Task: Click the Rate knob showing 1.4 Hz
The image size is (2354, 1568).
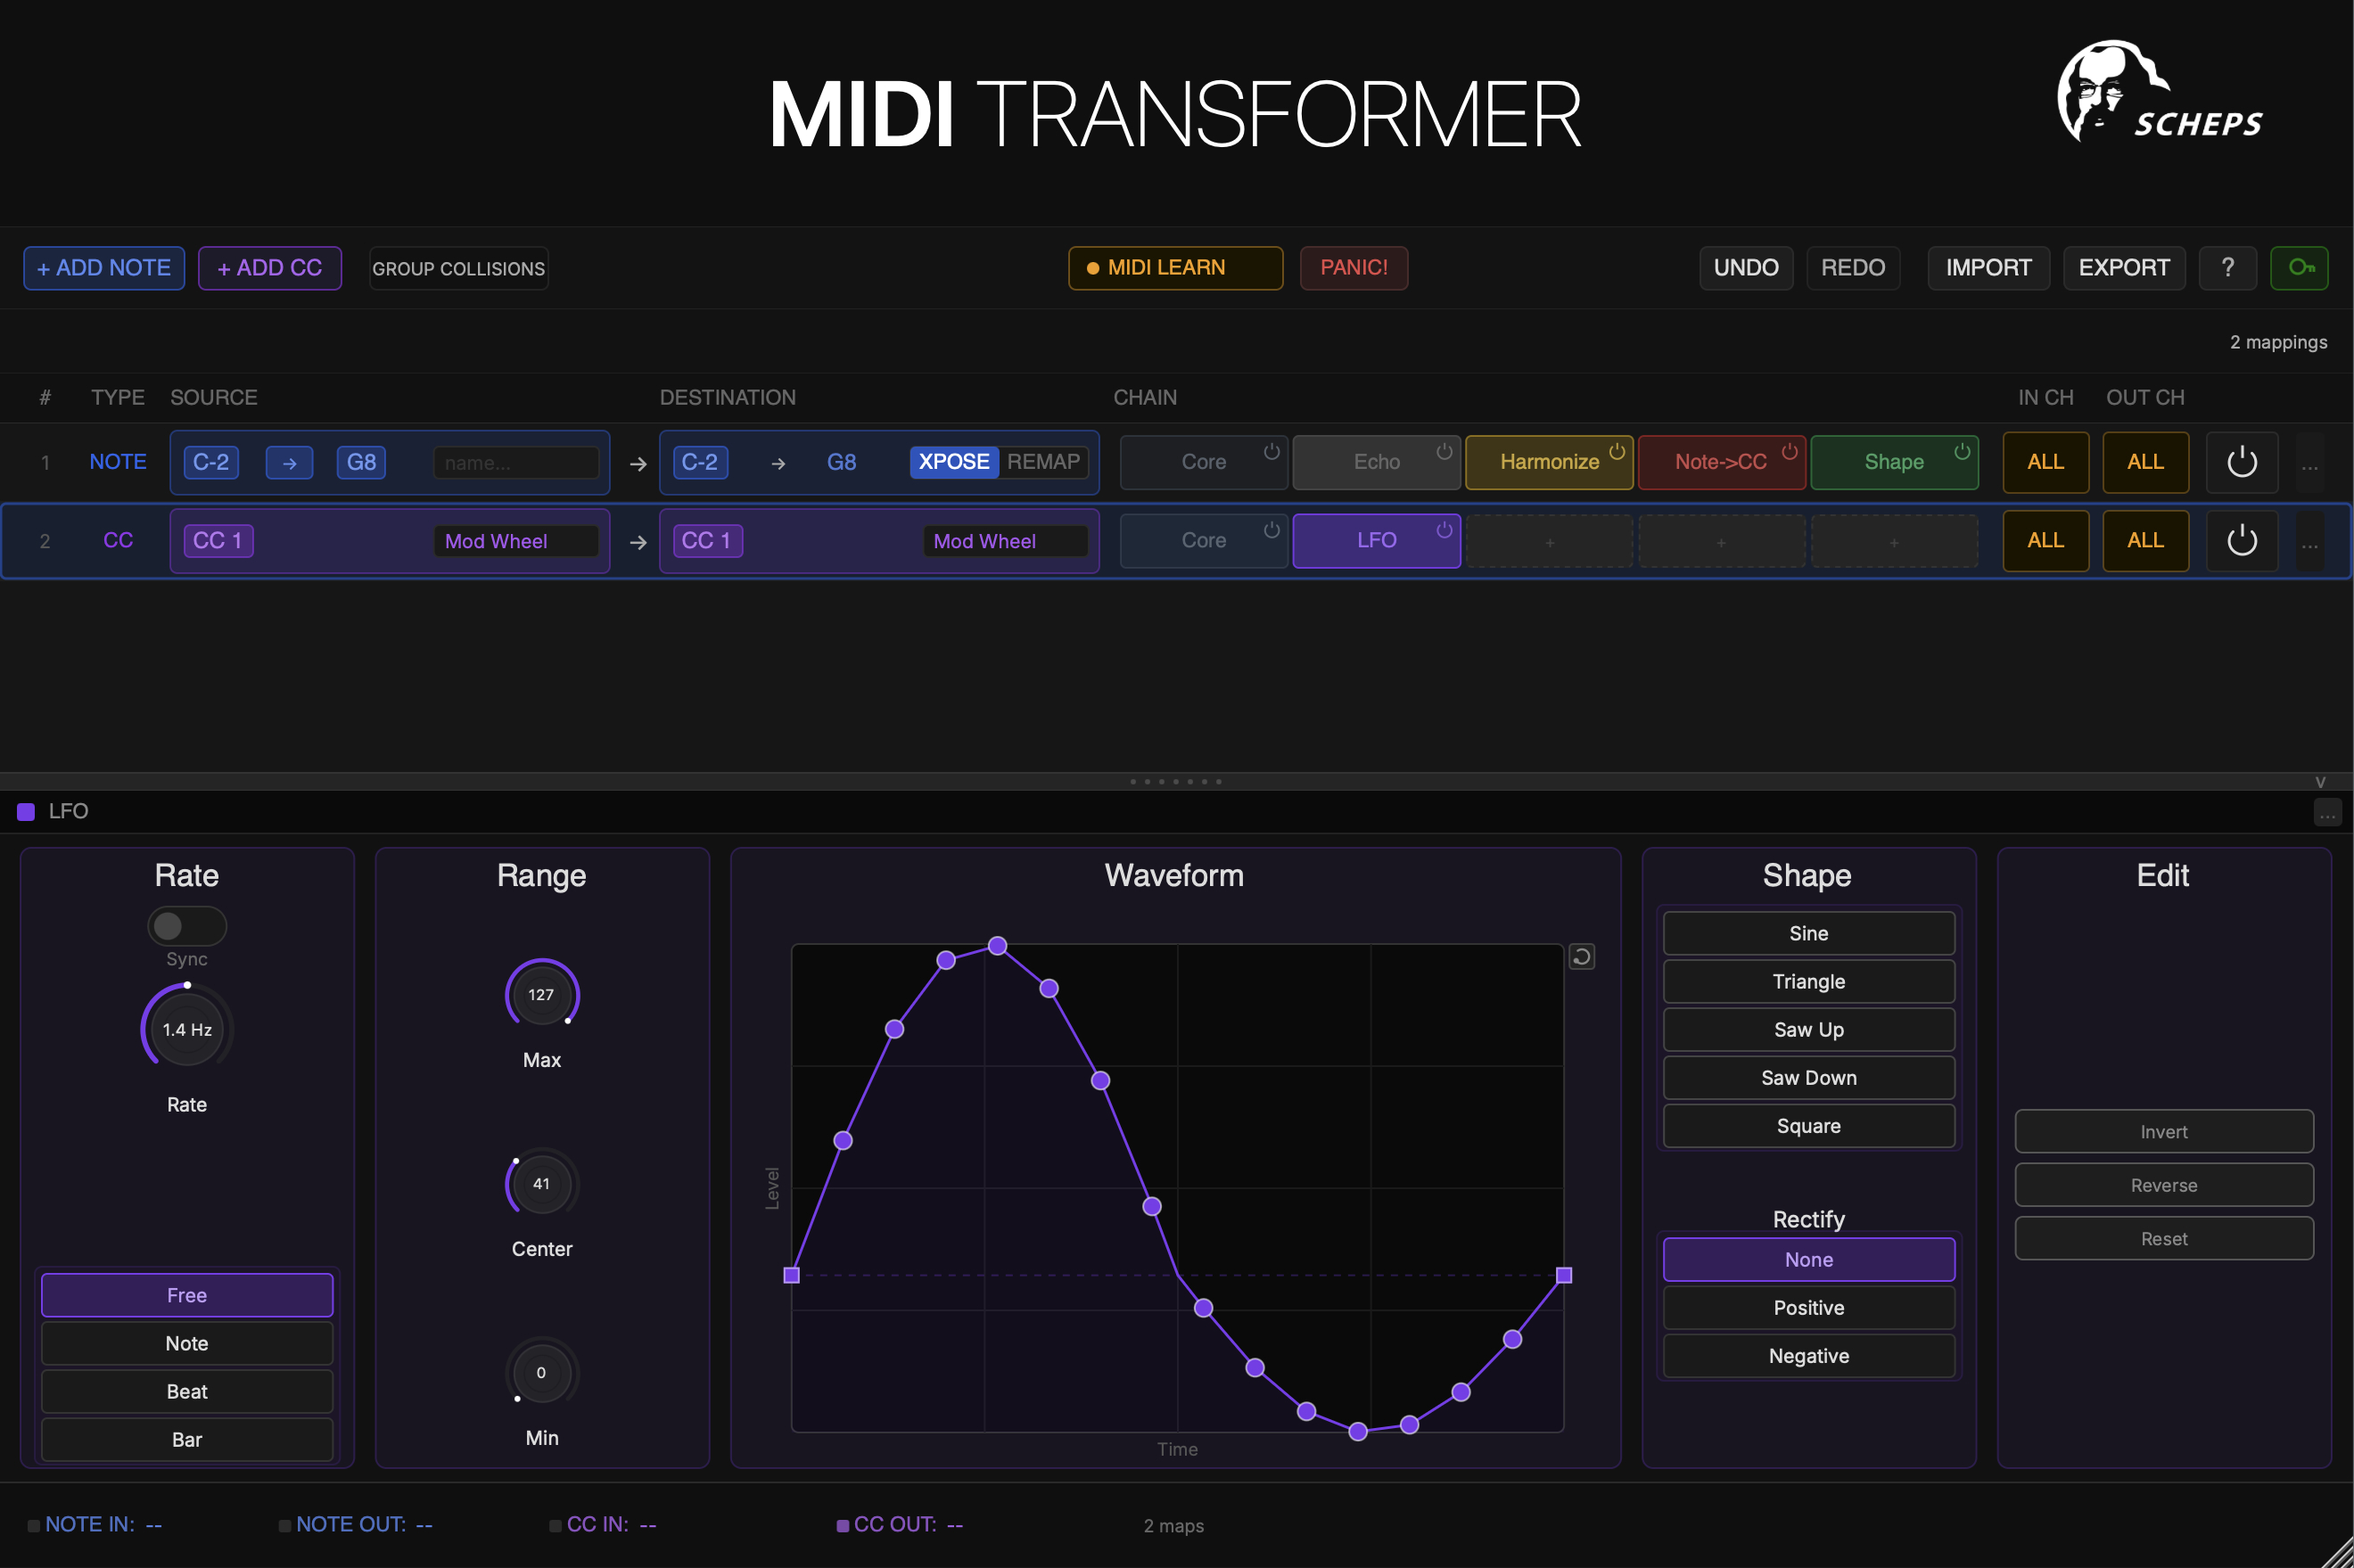Action: [187, 1029]
